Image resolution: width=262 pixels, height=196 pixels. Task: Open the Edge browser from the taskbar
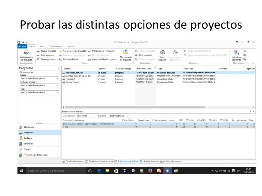(x=99, y=171)
